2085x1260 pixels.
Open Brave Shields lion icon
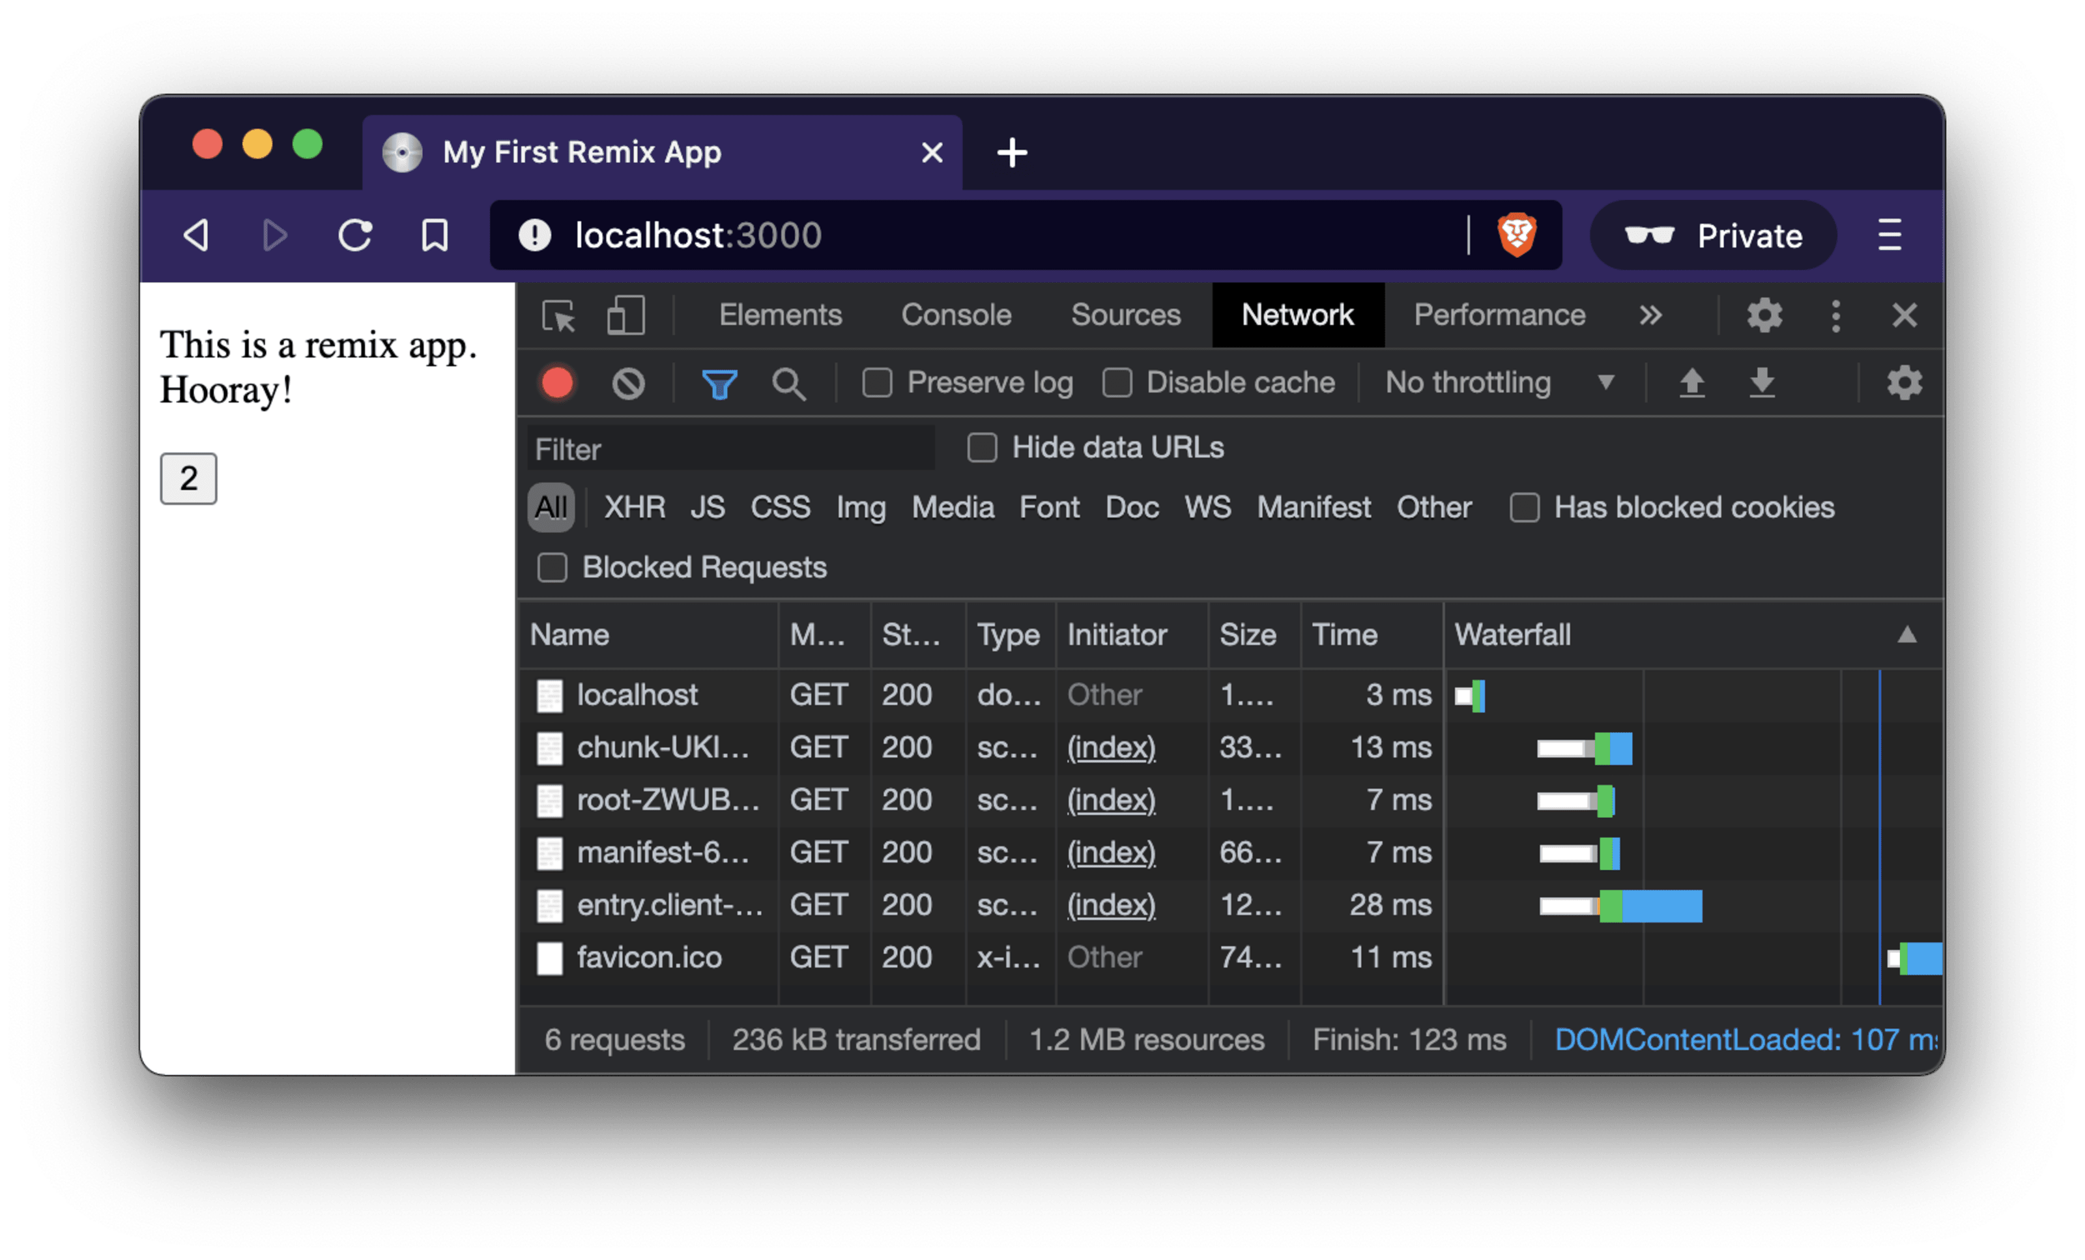(1516, 235)
